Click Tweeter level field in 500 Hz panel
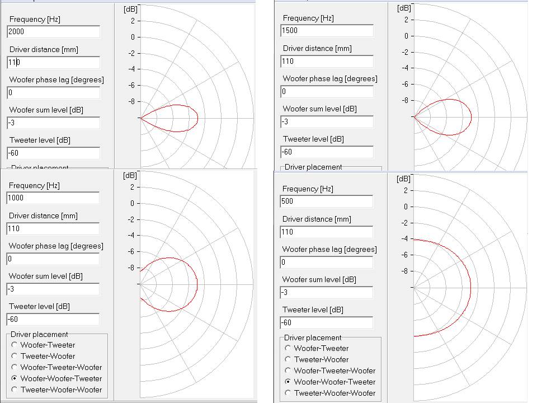This screenshot has width=537, height=403. (326, 322)
